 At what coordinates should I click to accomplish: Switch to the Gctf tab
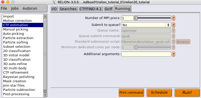(x=108, y=9)
